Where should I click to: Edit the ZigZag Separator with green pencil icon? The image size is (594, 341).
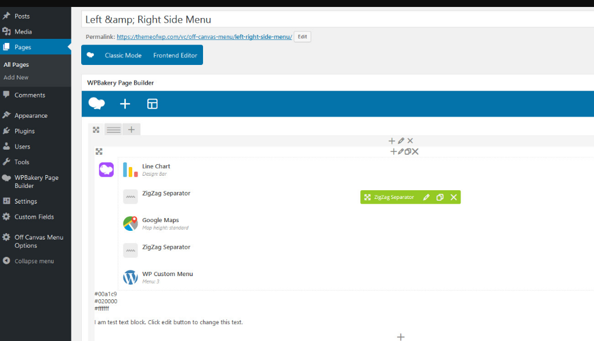pos(426,197)
